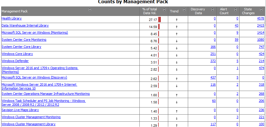This screenshot has width=266, height=127.
Task: Click Cluster Management Library discovery data 117
Action: [213, 124]
